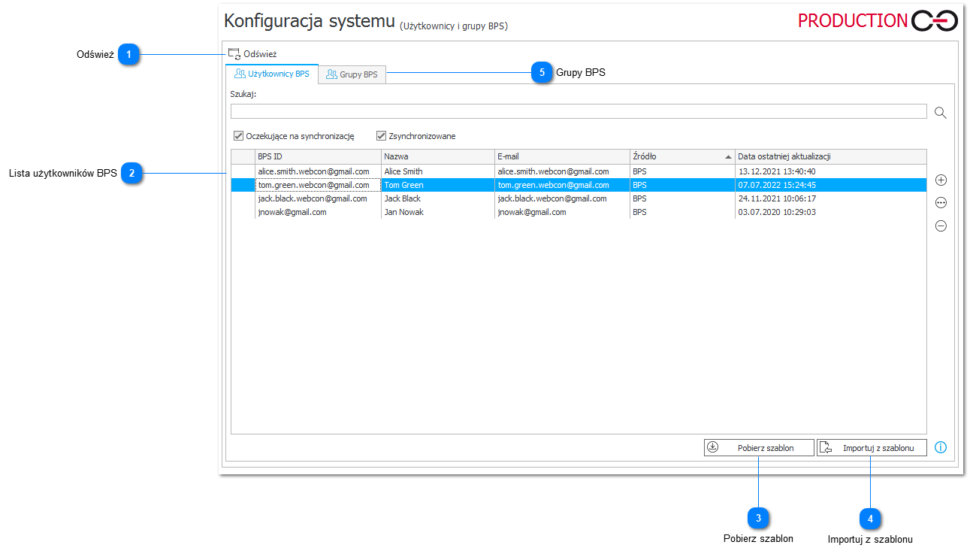Click the ellipsis icon to edit user
This screenshot has width=970, height=557.
click(941, 203)
